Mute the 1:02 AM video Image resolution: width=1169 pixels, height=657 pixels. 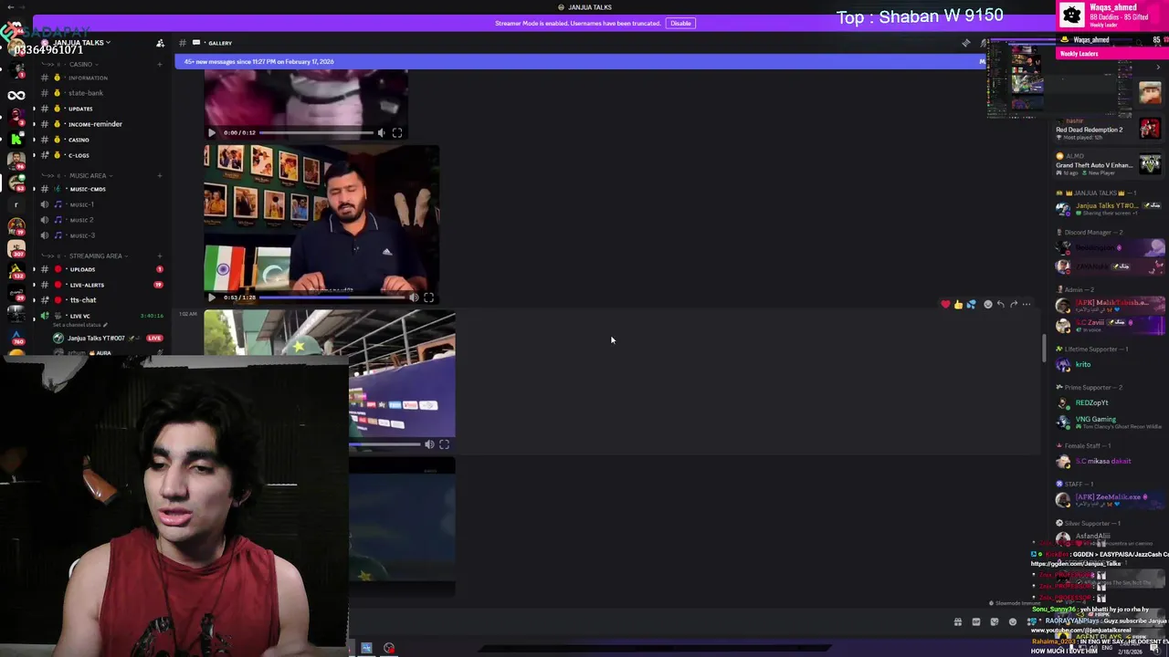(x=429, y=444)
